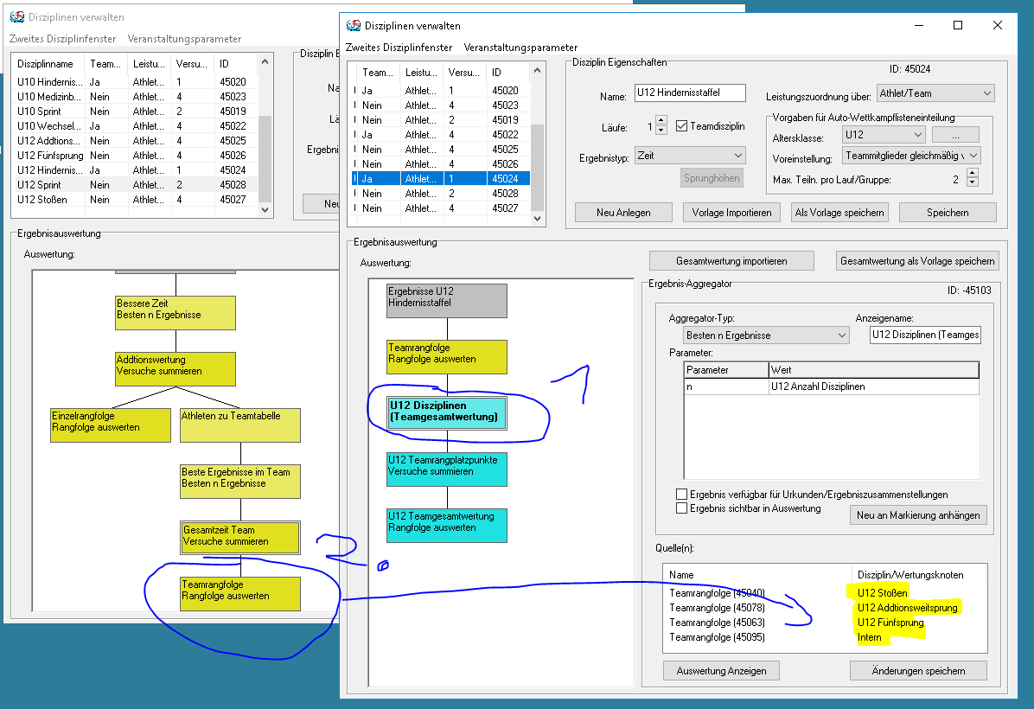The image size is (1034, 709).
Task: Click Auswertung Anzeigen button
Action: tap(721, 671)
